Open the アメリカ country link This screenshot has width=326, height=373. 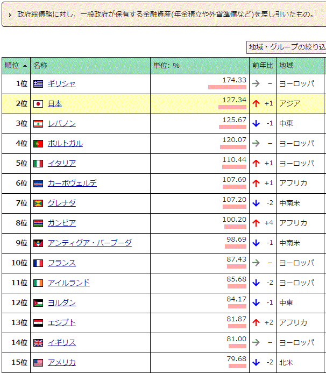(x=61, y=363)
